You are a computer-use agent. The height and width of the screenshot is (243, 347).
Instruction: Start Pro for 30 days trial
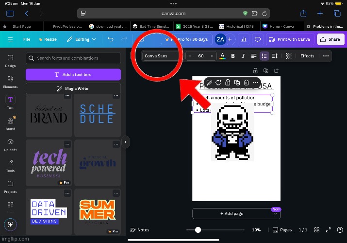(187, 39)
